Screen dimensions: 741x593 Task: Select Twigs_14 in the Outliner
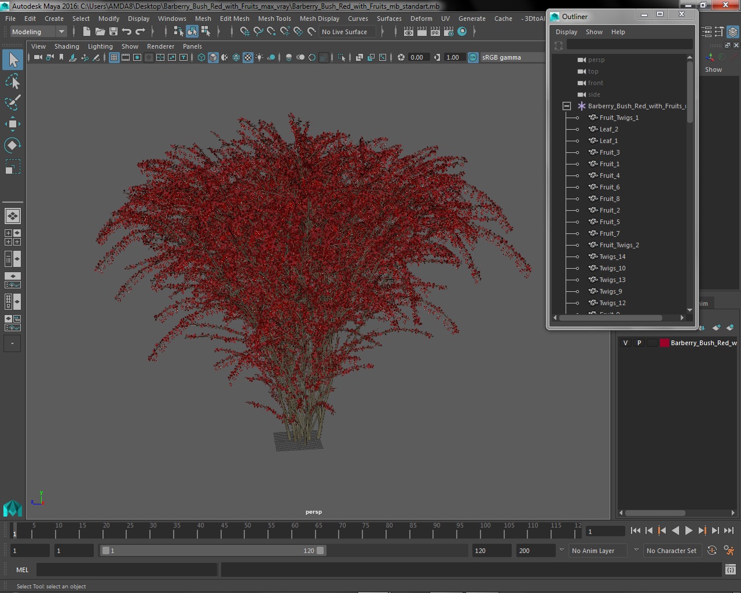[x=612, y=257]
